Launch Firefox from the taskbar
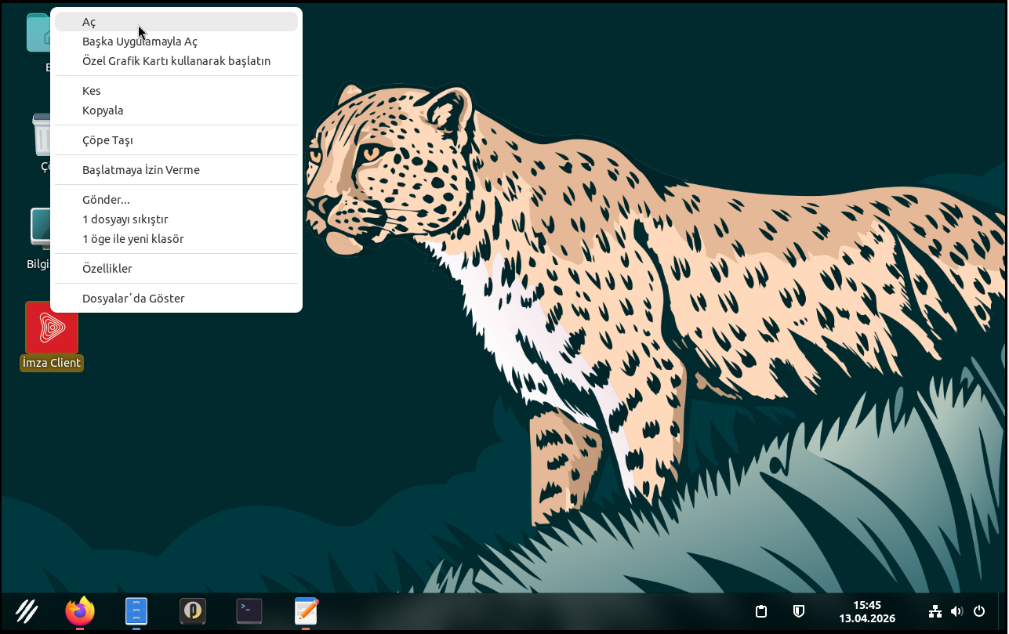 pos(80,610)
